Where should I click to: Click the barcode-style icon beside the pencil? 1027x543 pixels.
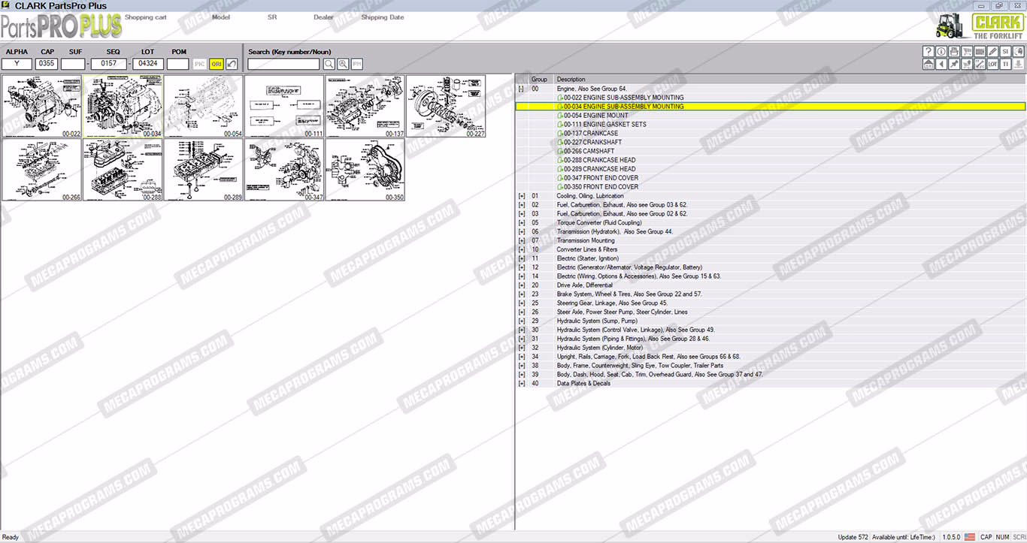[980, 51]
